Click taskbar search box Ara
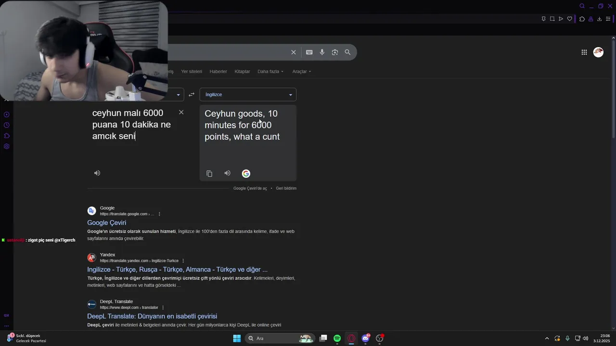Screen dimensions: 616x346 point(280,338)
